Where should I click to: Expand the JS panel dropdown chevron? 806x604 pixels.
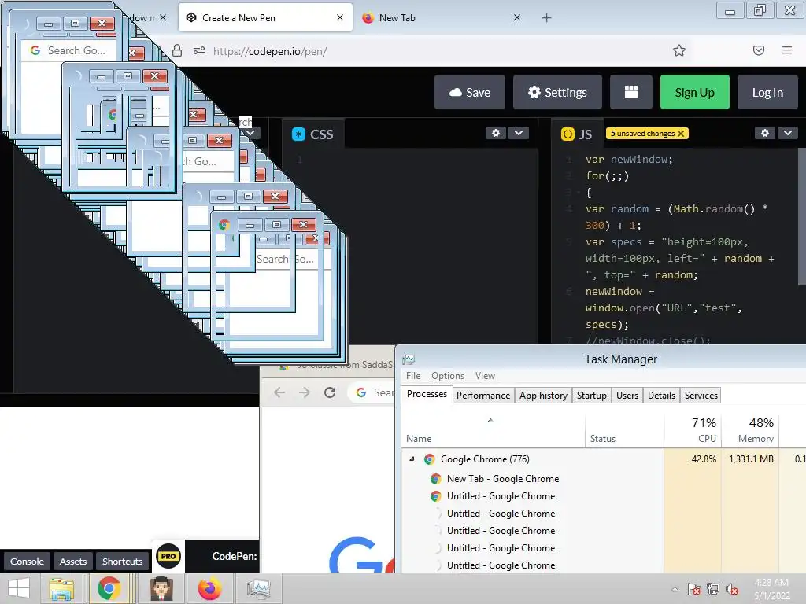[788, 133]
